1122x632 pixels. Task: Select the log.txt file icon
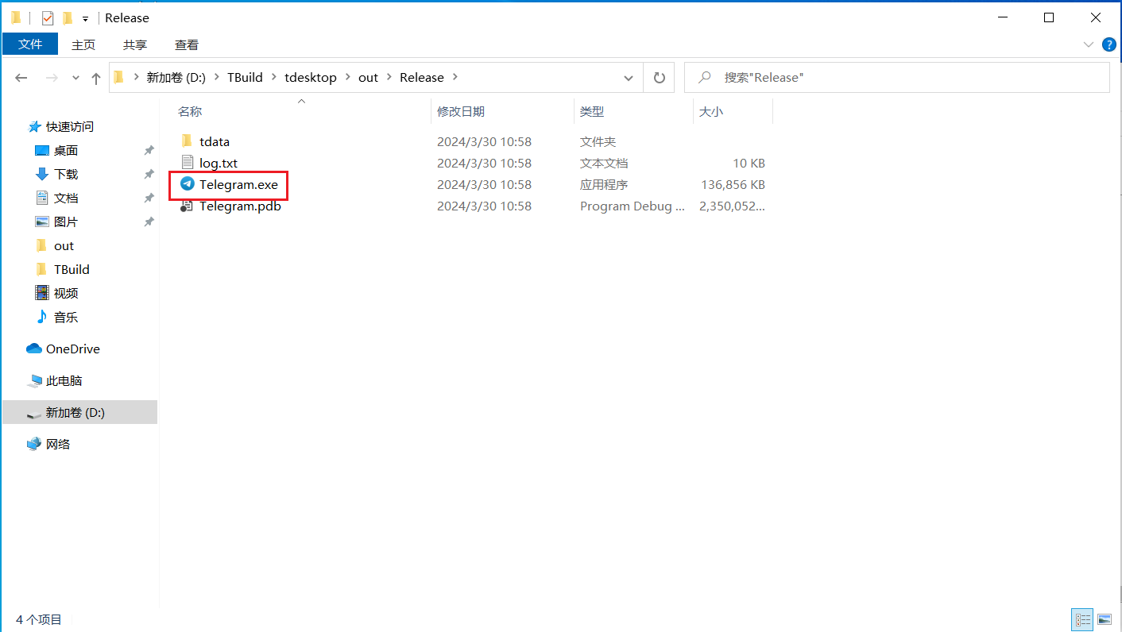click(187, 163)
